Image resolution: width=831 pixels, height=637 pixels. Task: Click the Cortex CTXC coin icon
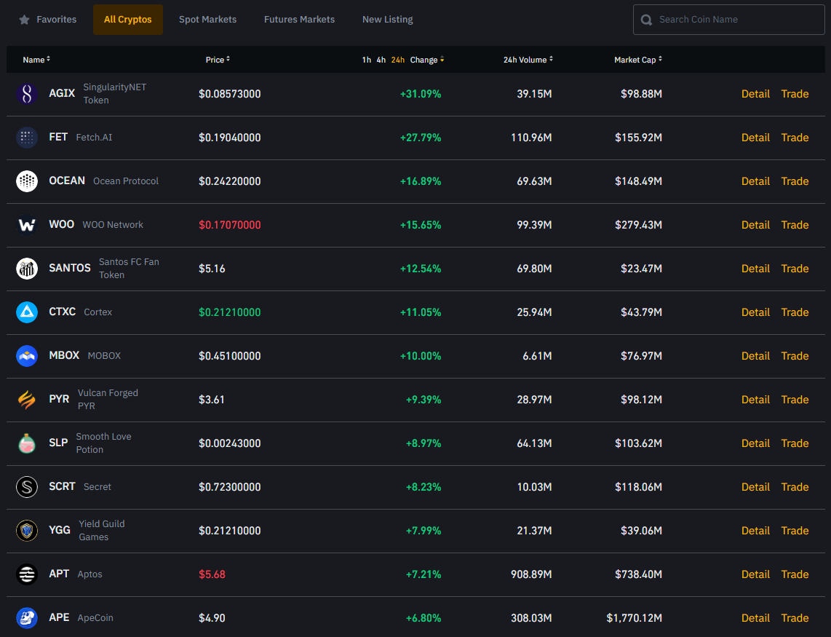click(x=27, y=312)
